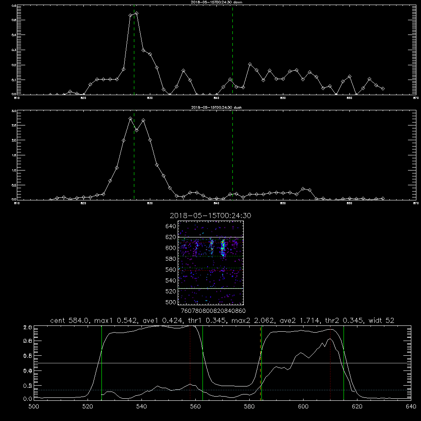This screenshot has height=421, width=421.
Task: Click the dusk plot y-axis label 1.0
Action: point(14,170)
